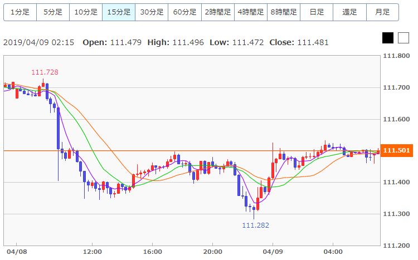Switch to 月足 monthly chart

(382, 12)
